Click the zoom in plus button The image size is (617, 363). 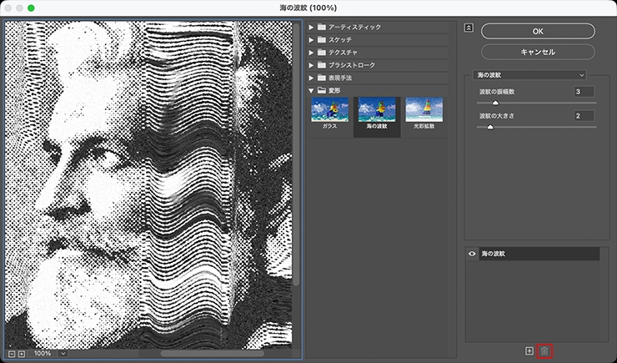point(21,353)
